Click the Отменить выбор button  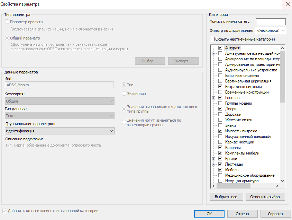(x=265, y=197)
